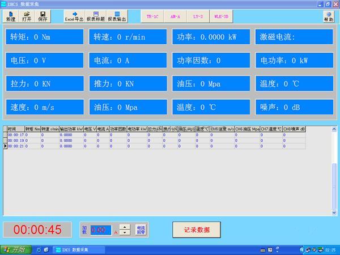Choose the WLK-3B device button

click(x=222, y=17)
